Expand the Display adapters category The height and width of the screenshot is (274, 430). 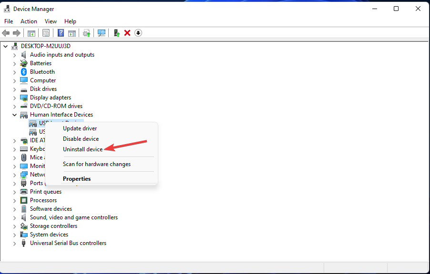[14, 97]
